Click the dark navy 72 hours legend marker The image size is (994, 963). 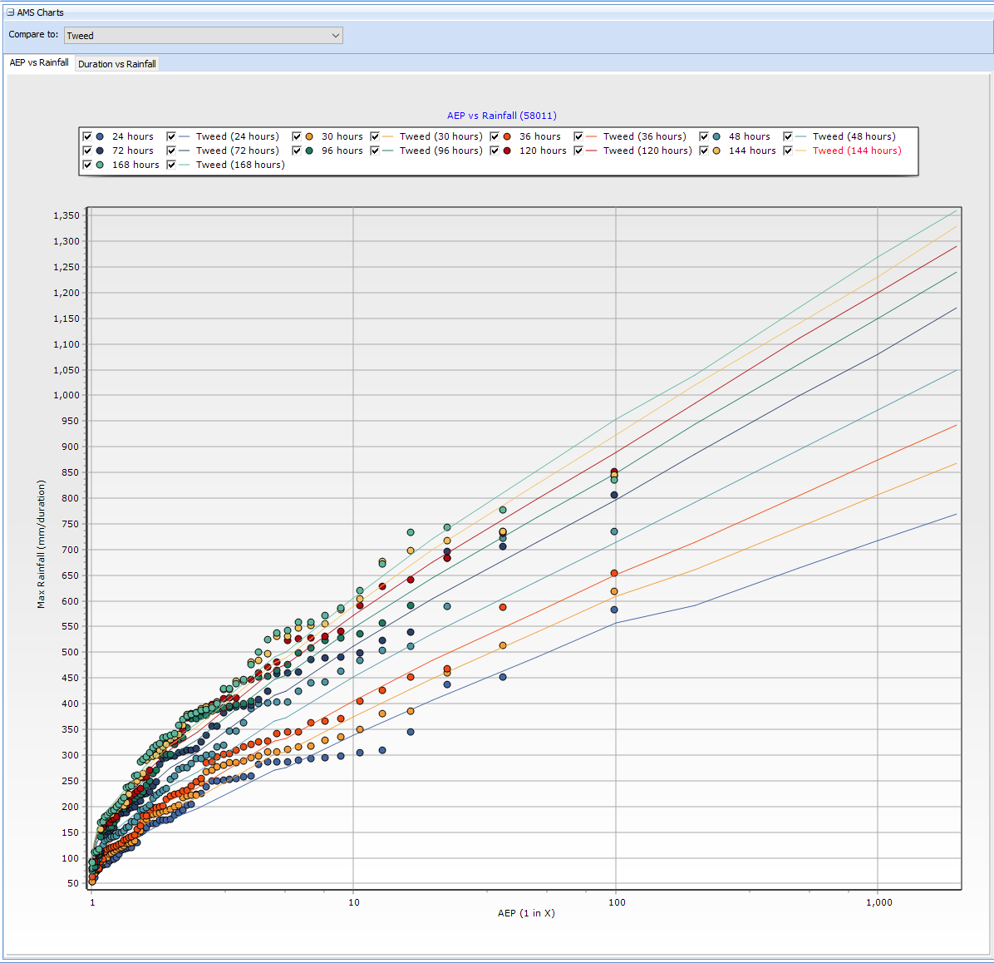tap(100, 151)
